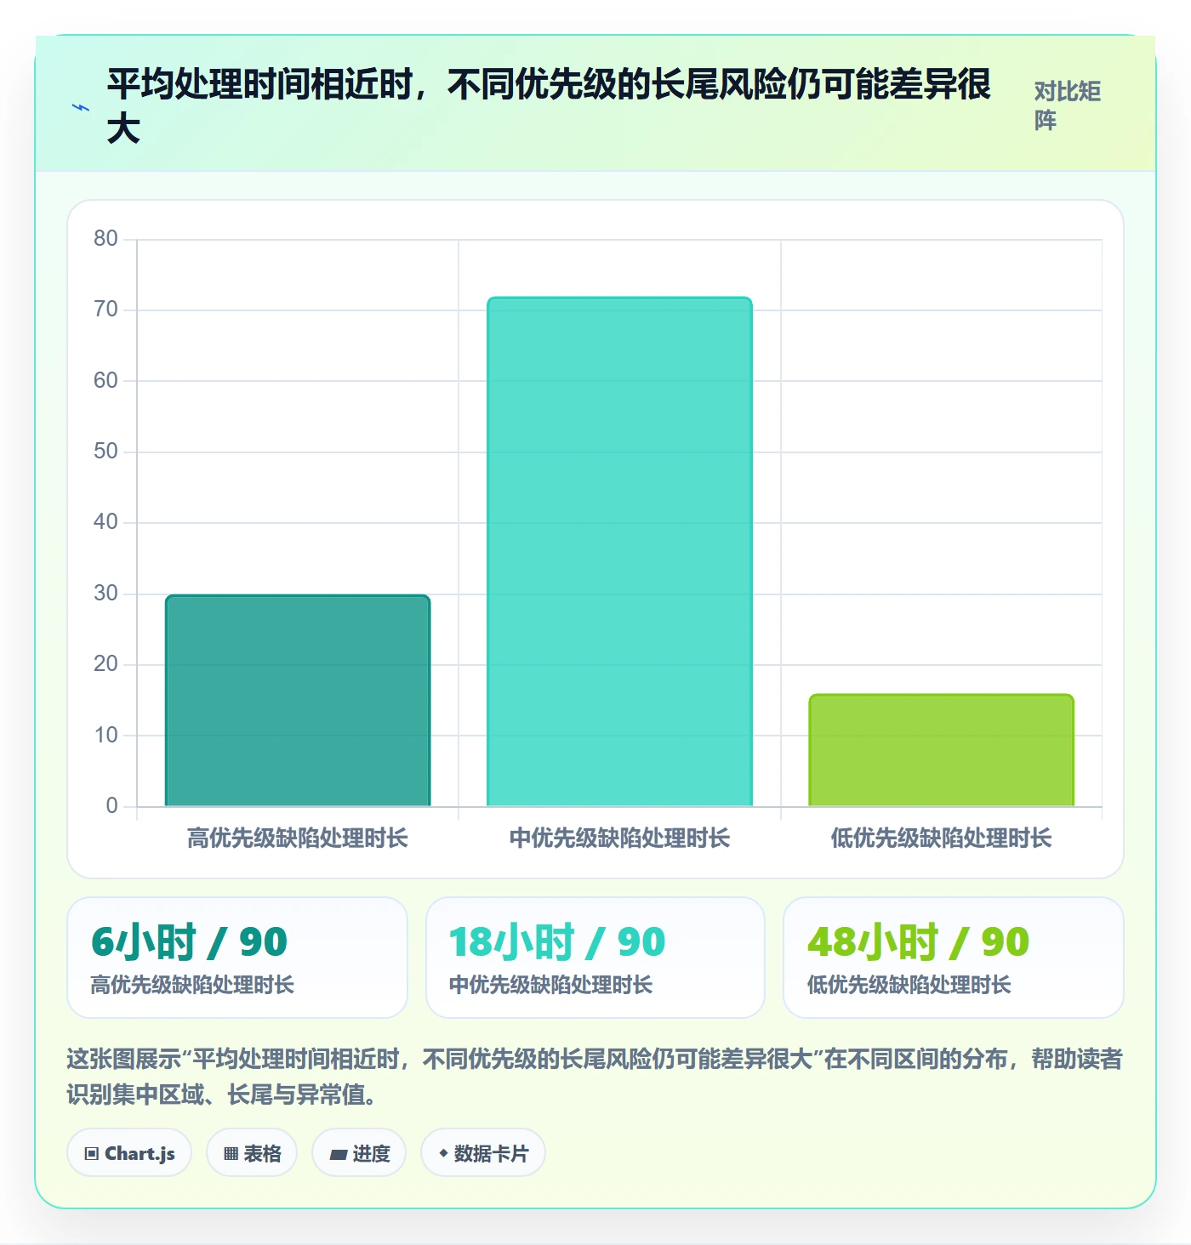
Task: Click the y-axis value 70
Action: (x=105, y=310)
